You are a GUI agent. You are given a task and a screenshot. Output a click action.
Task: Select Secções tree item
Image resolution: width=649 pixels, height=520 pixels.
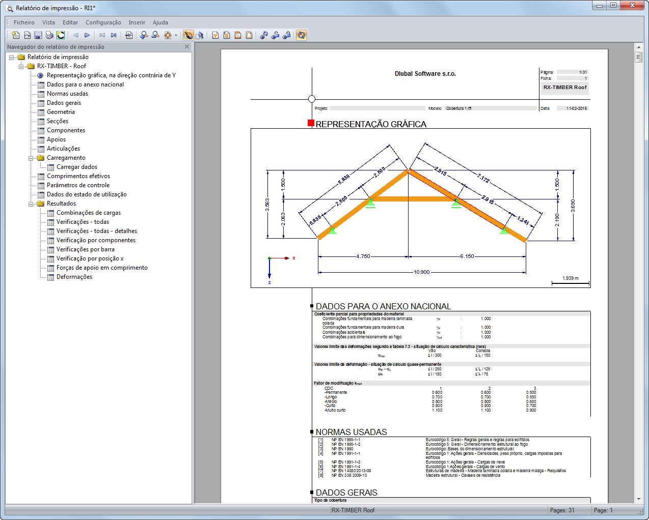[x=58, y=121]
